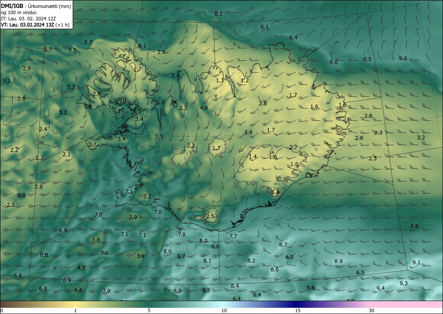Click the 8.1 precipitation value
The image size is (443, 314).
pyautogui.click(x=207, y=260)
